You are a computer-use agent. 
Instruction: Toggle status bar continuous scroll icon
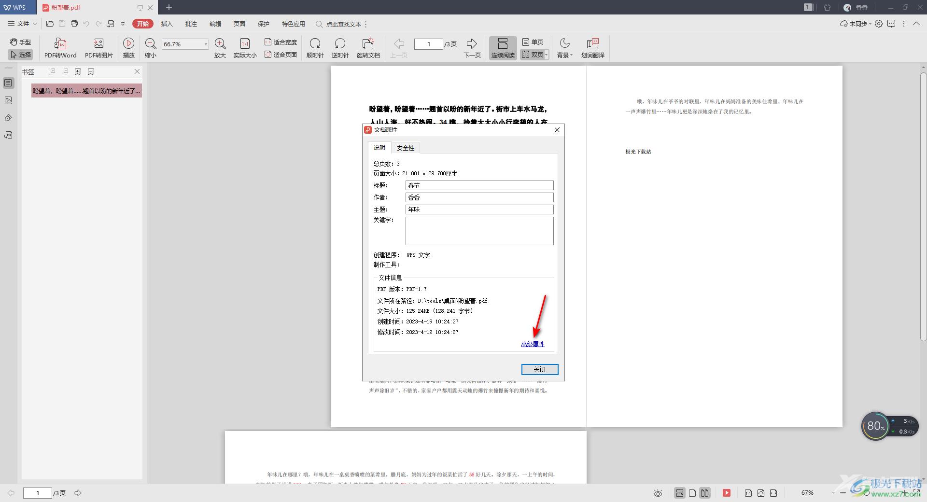click(679, 493)
